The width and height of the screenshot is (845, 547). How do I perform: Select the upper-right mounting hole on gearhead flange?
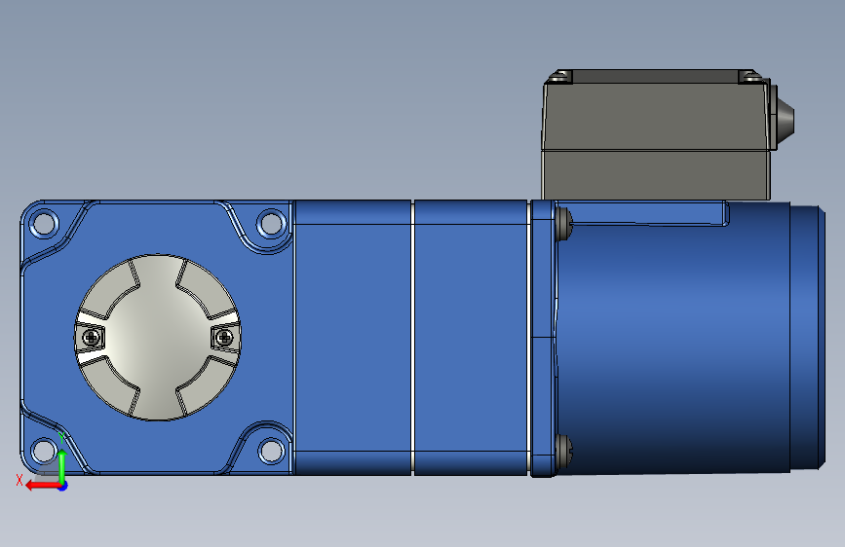coord(272,222)
